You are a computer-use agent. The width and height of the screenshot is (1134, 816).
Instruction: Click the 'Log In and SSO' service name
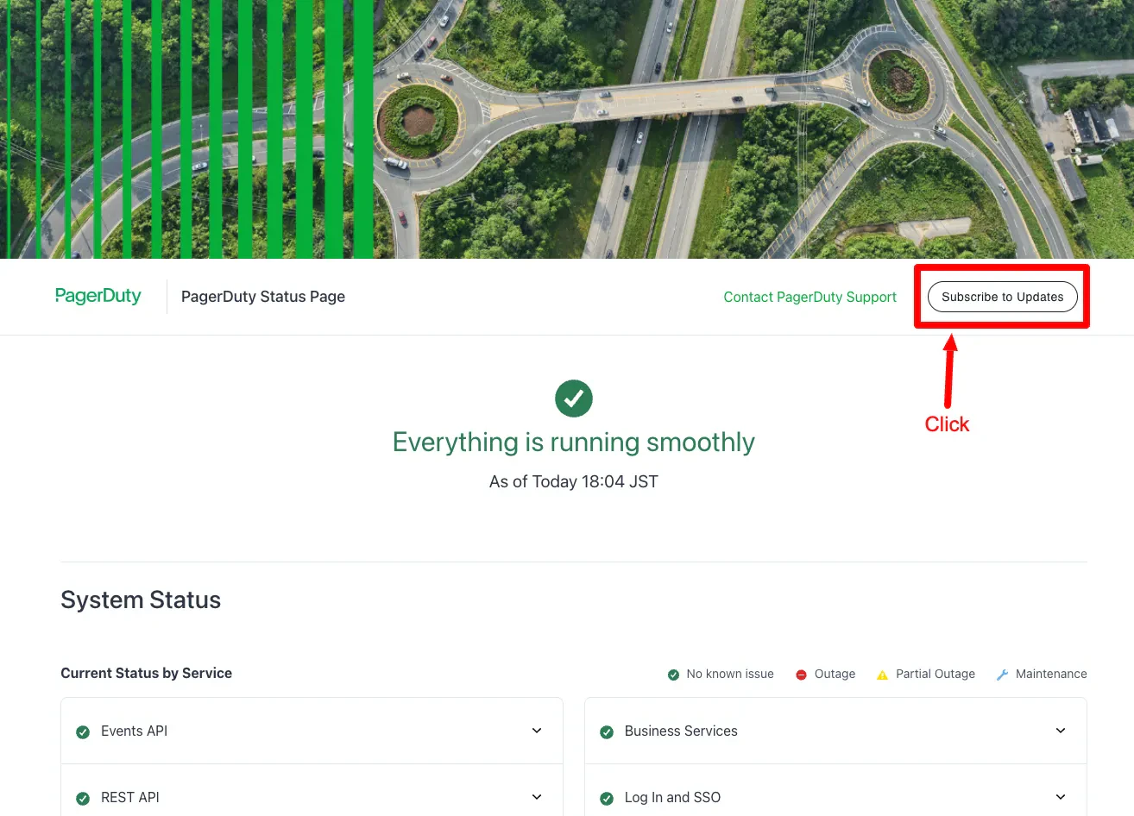click(x=672, y=797)
